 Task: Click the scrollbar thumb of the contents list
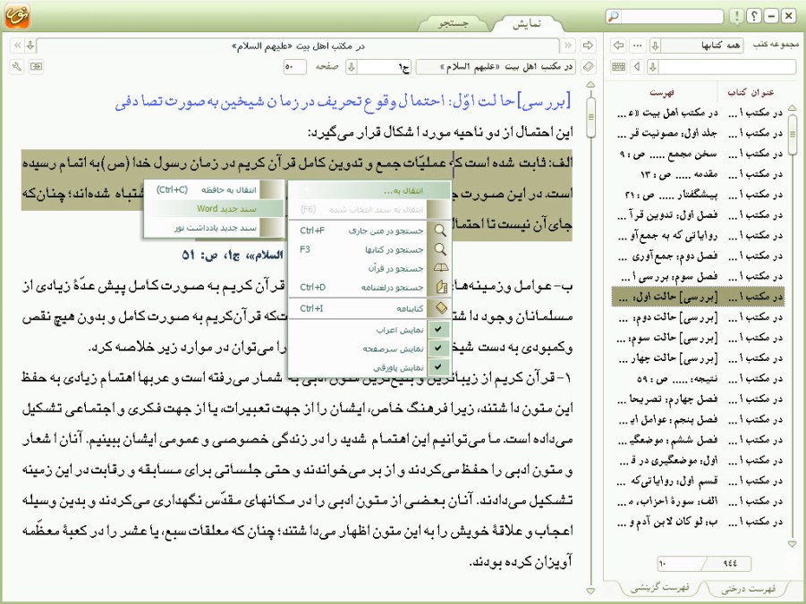coord(792,133)
